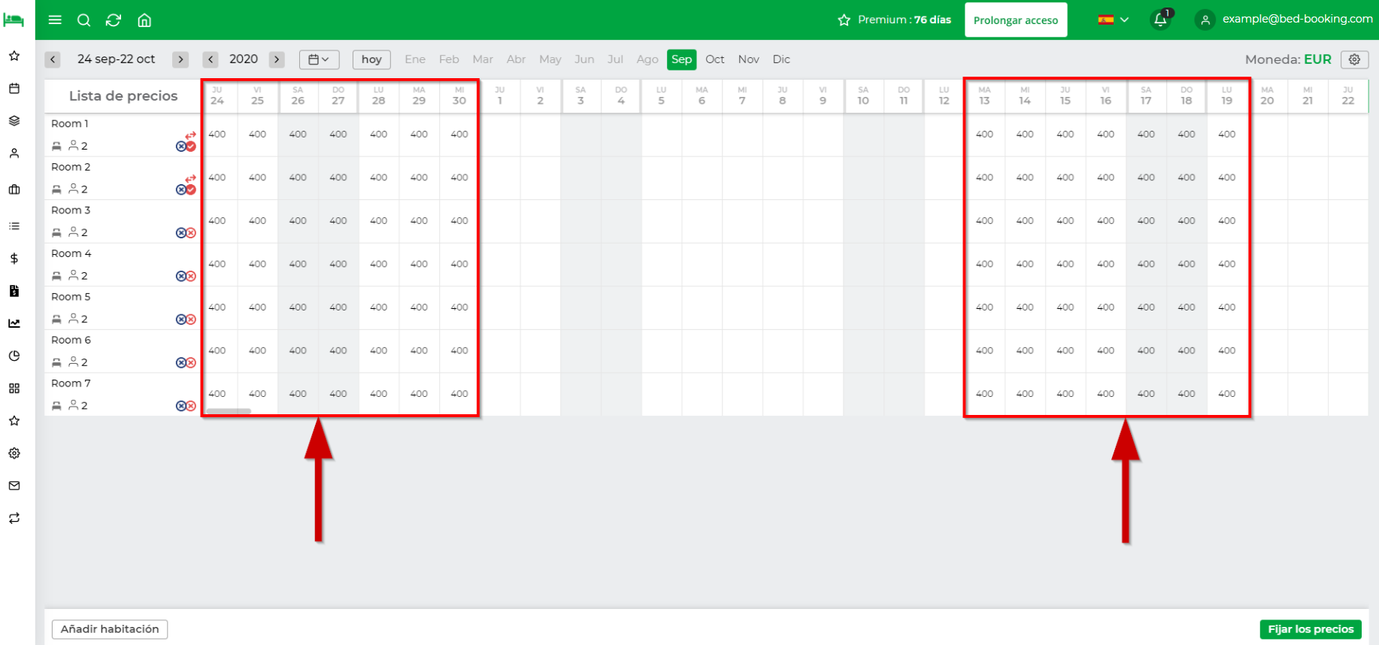This screenshot has width=1379, height=645.
Task: Select Room 4 price cell for 13
Action: (x=984, y=265)
